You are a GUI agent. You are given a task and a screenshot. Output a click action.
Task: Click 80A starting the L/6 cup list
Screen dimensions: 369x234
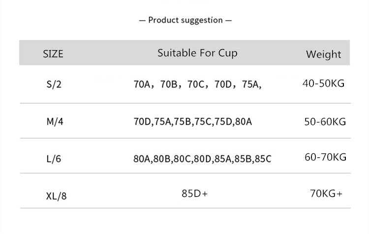coord(142,159)
